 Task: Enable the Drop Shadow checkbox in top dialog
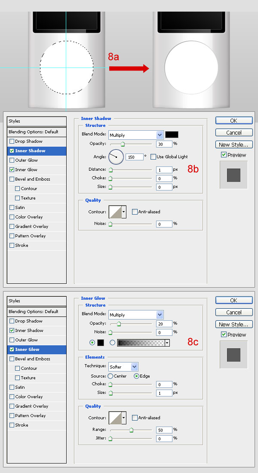point(12,141)
